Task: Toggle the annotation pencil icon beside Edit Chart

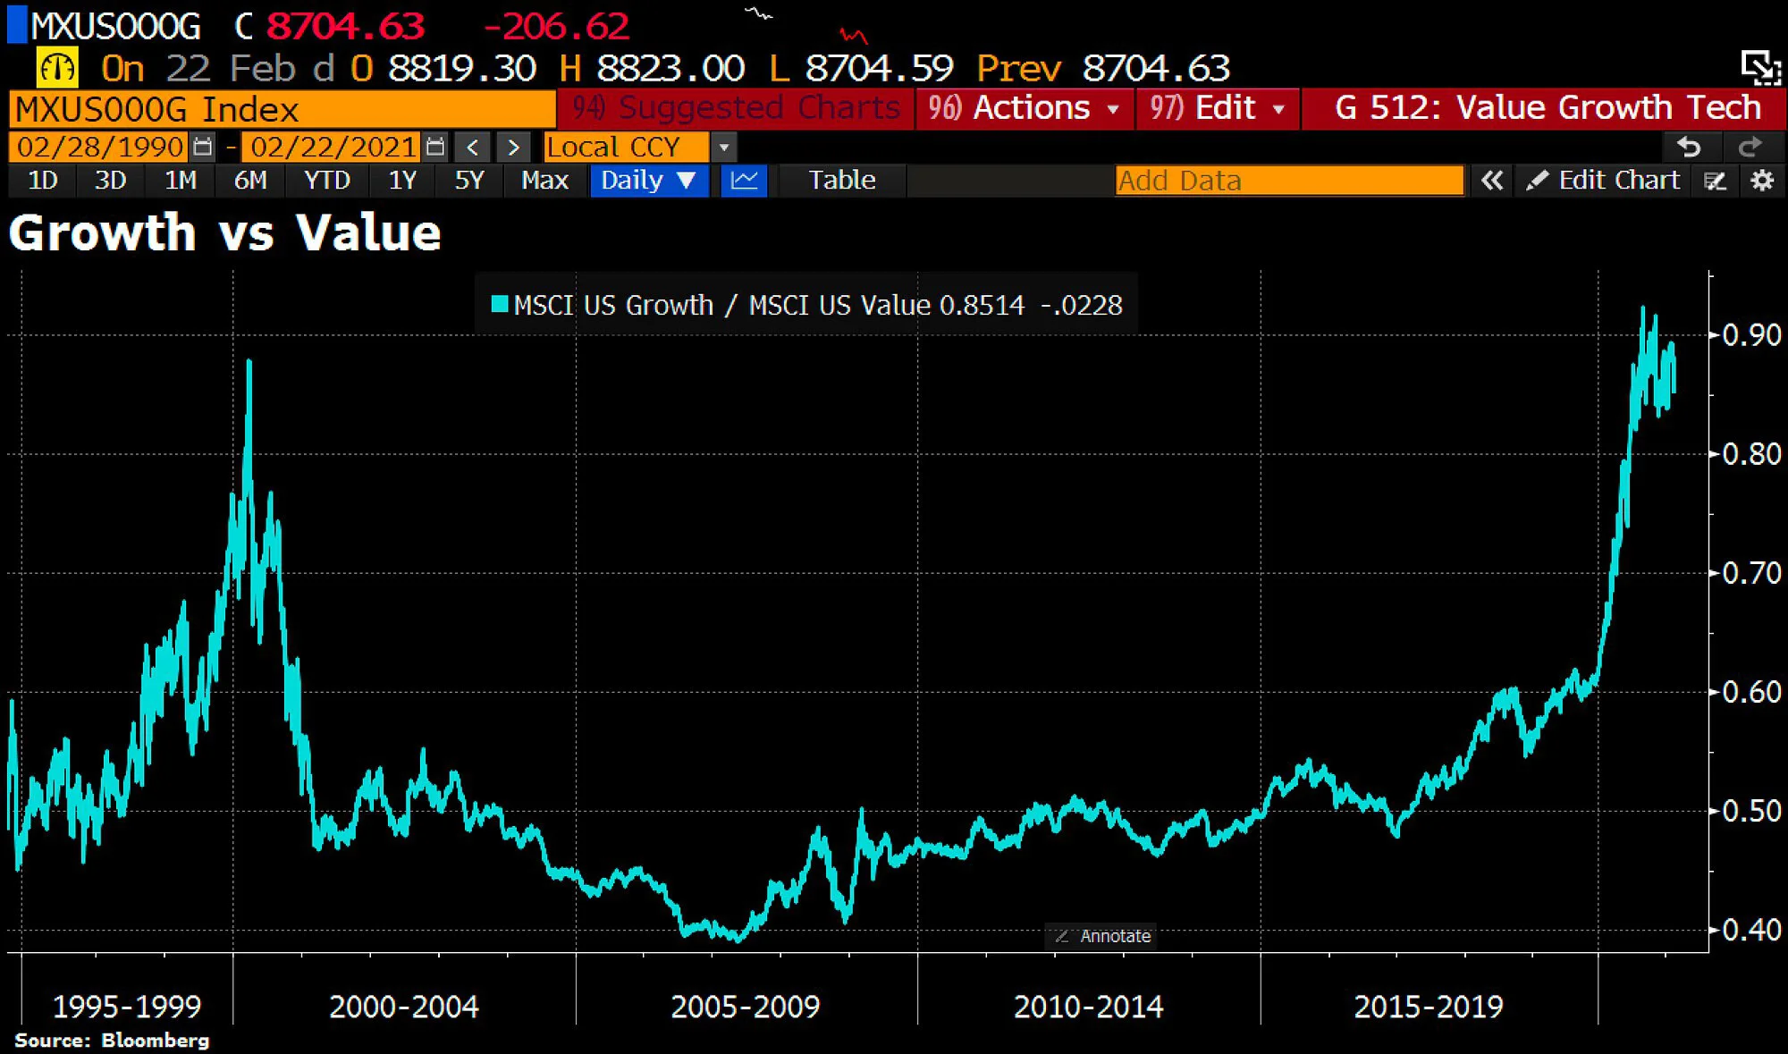Action: (1715, 181)
